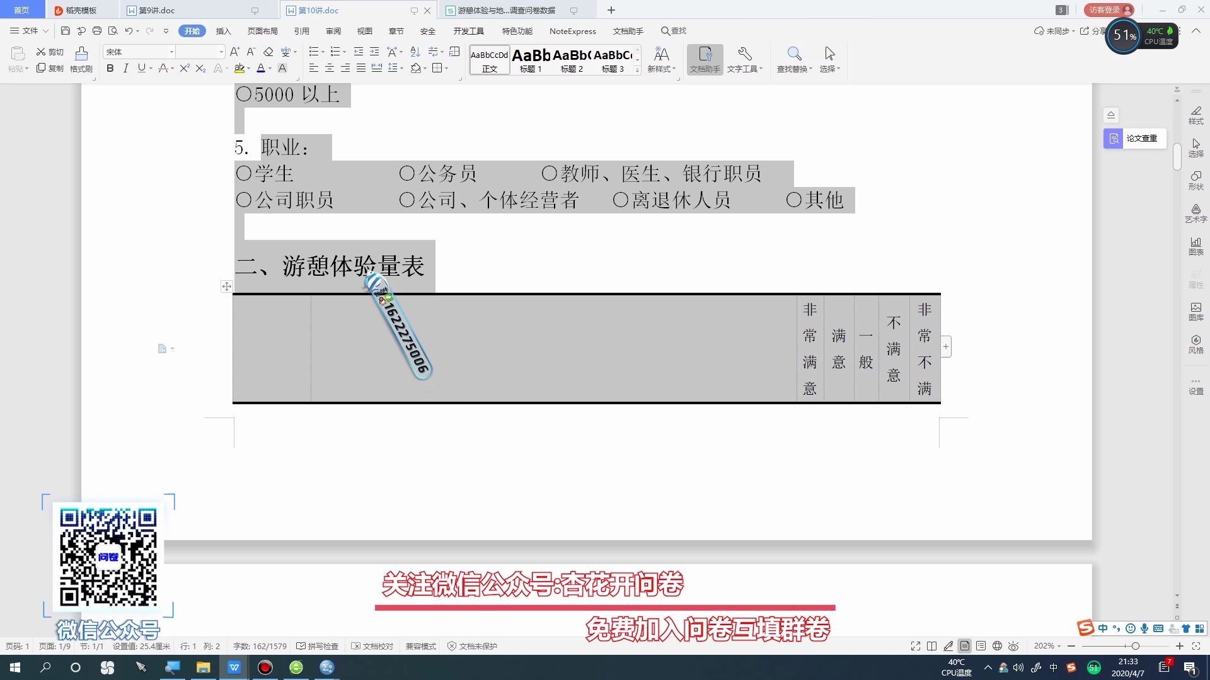Align text left
Image resolution: width=1210 pixels, height=680 pixels.
point(313,68)
